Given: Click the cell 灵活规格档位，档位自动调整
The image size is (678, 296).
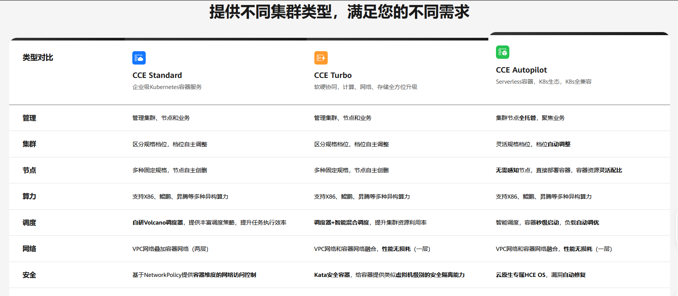Looking at the screenshot, I should (x=533, y=144).
